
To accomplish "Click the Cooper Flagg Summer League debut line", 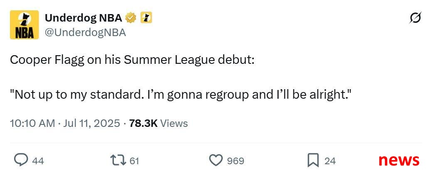I will tap(132, 61).
